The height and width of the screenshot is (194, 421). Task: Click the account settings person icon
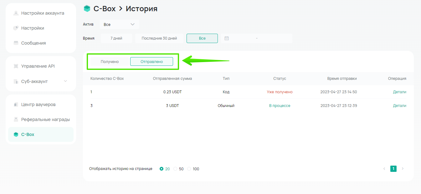(16, 13)
